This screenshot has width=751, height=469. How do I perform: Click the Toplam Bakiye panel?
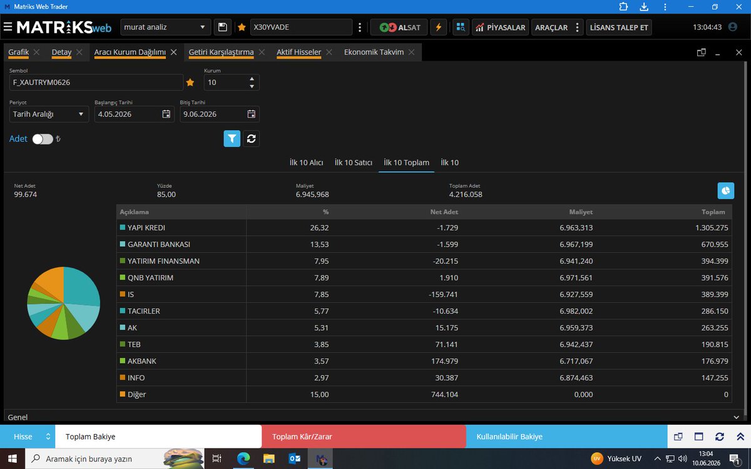pyautogui.click(x=158, y=436)
